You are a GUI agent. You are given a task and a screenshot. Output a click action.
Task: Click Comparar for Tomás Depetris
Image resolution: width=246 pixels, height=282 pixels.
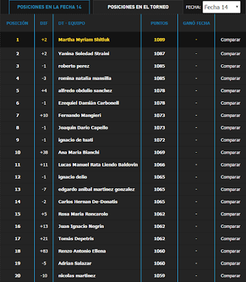pyautogui.click(x=231, y=238)
